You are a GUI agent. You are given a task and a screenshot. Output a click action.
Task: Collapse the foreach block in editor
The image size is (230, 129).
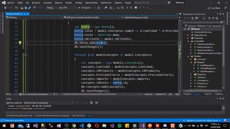(x=26, y=55)
